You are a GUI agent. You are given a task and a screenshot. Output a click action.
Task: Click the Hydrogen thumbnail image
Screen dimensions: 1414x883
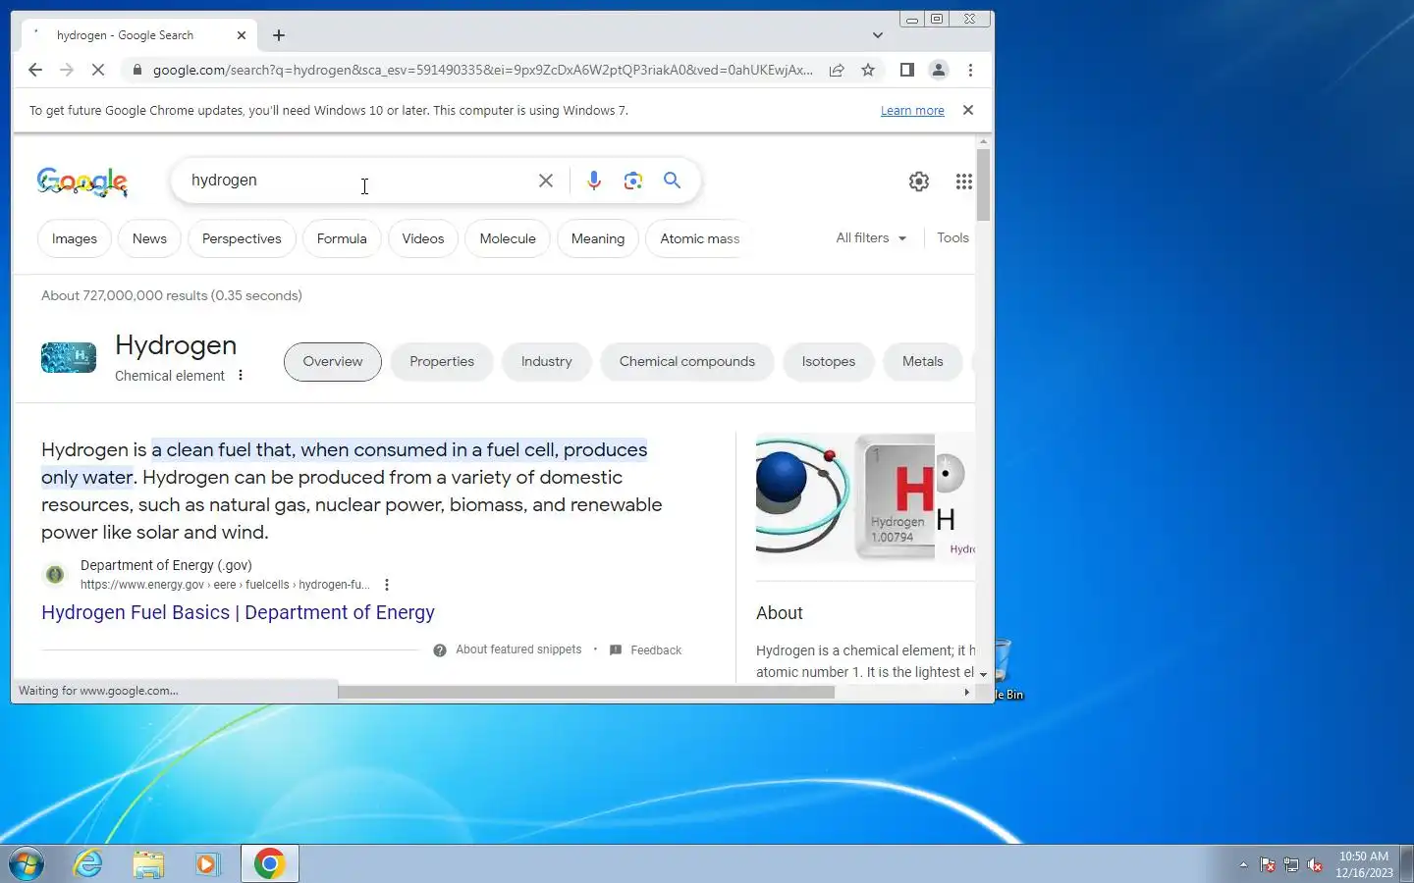[69, 358]
